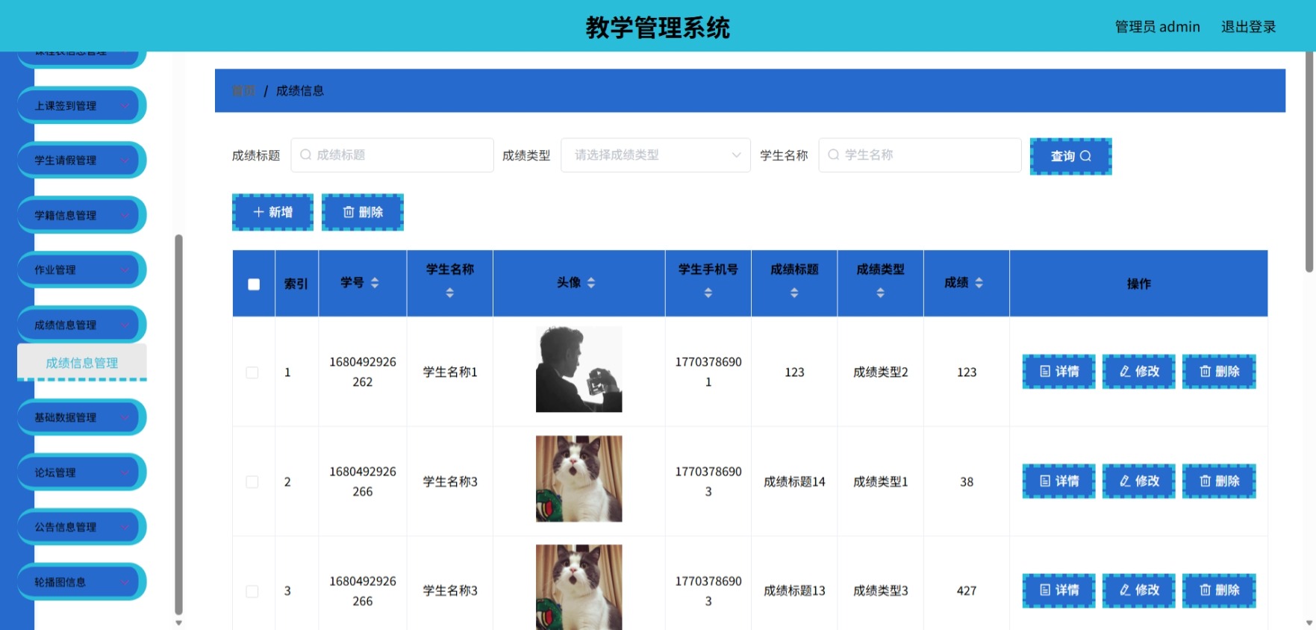
Task: Sort by 头像 column arrows
Action: click(x=591, y=283)
